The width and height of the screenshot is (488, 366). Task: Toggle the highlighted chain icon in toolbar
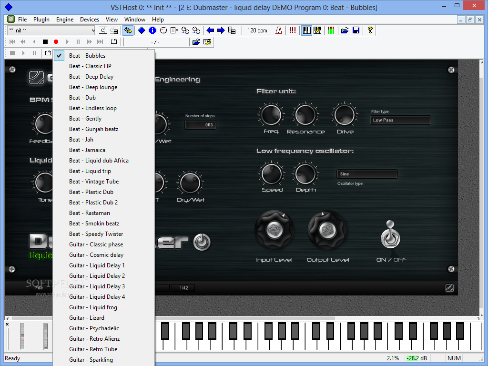[x=128, y=30]
